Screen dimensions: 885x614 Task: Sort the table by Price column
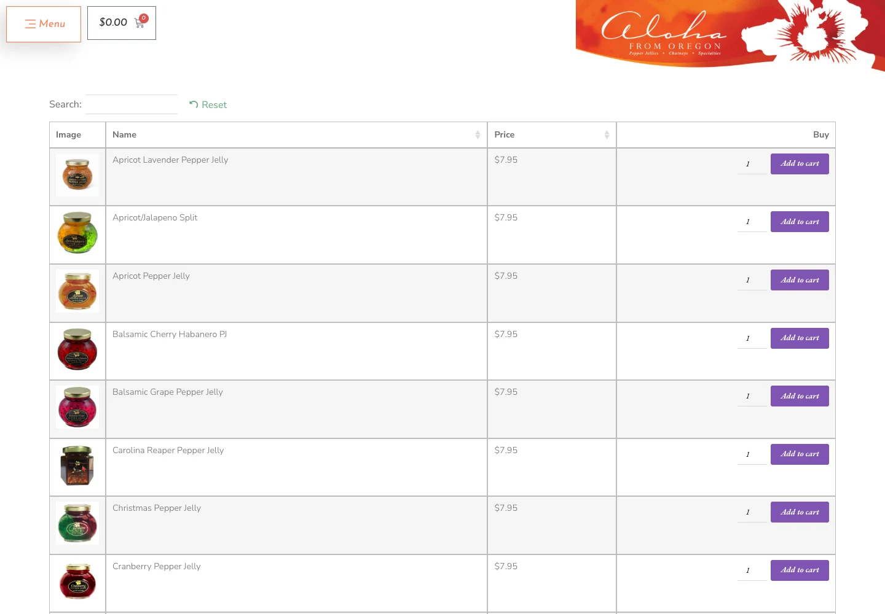point(552,135)
